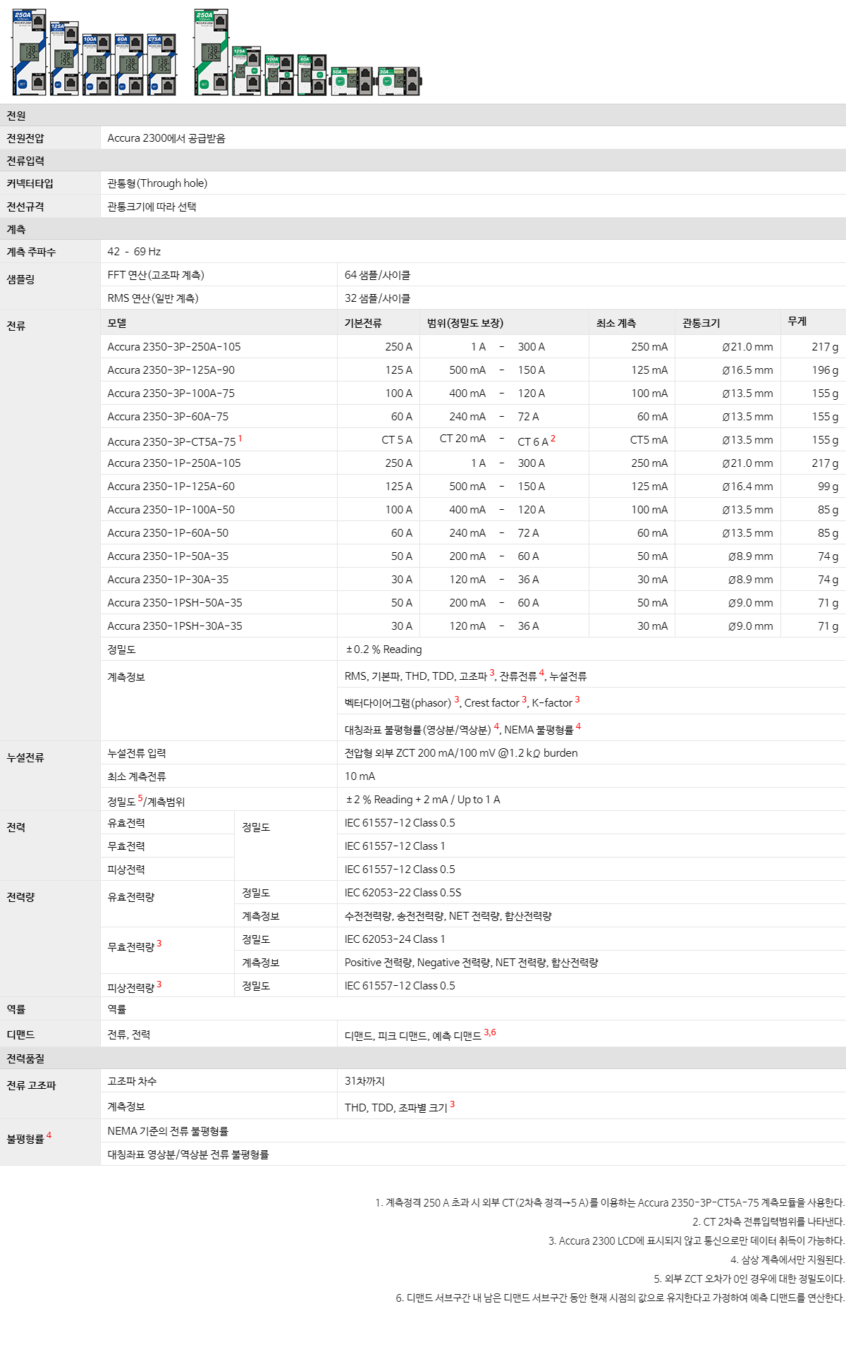
Task: Click the green 60A single-phase module image
Action: tap(312, 74)
